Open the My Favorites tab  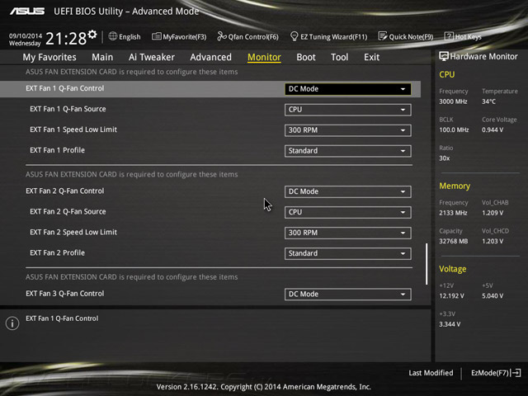49,57
